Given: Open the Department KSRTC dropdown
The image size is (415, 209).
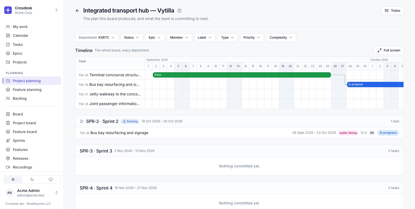Looking at the screenshot, I should tap(97, 38).
